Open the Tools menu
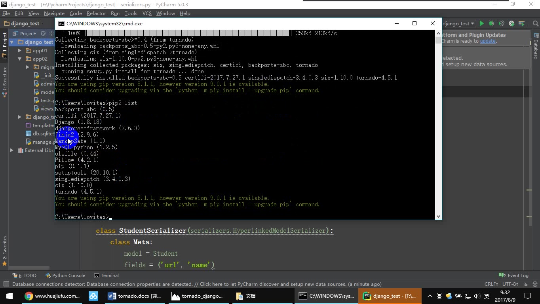Screen dimensions: 540x304 coord(131,13)
